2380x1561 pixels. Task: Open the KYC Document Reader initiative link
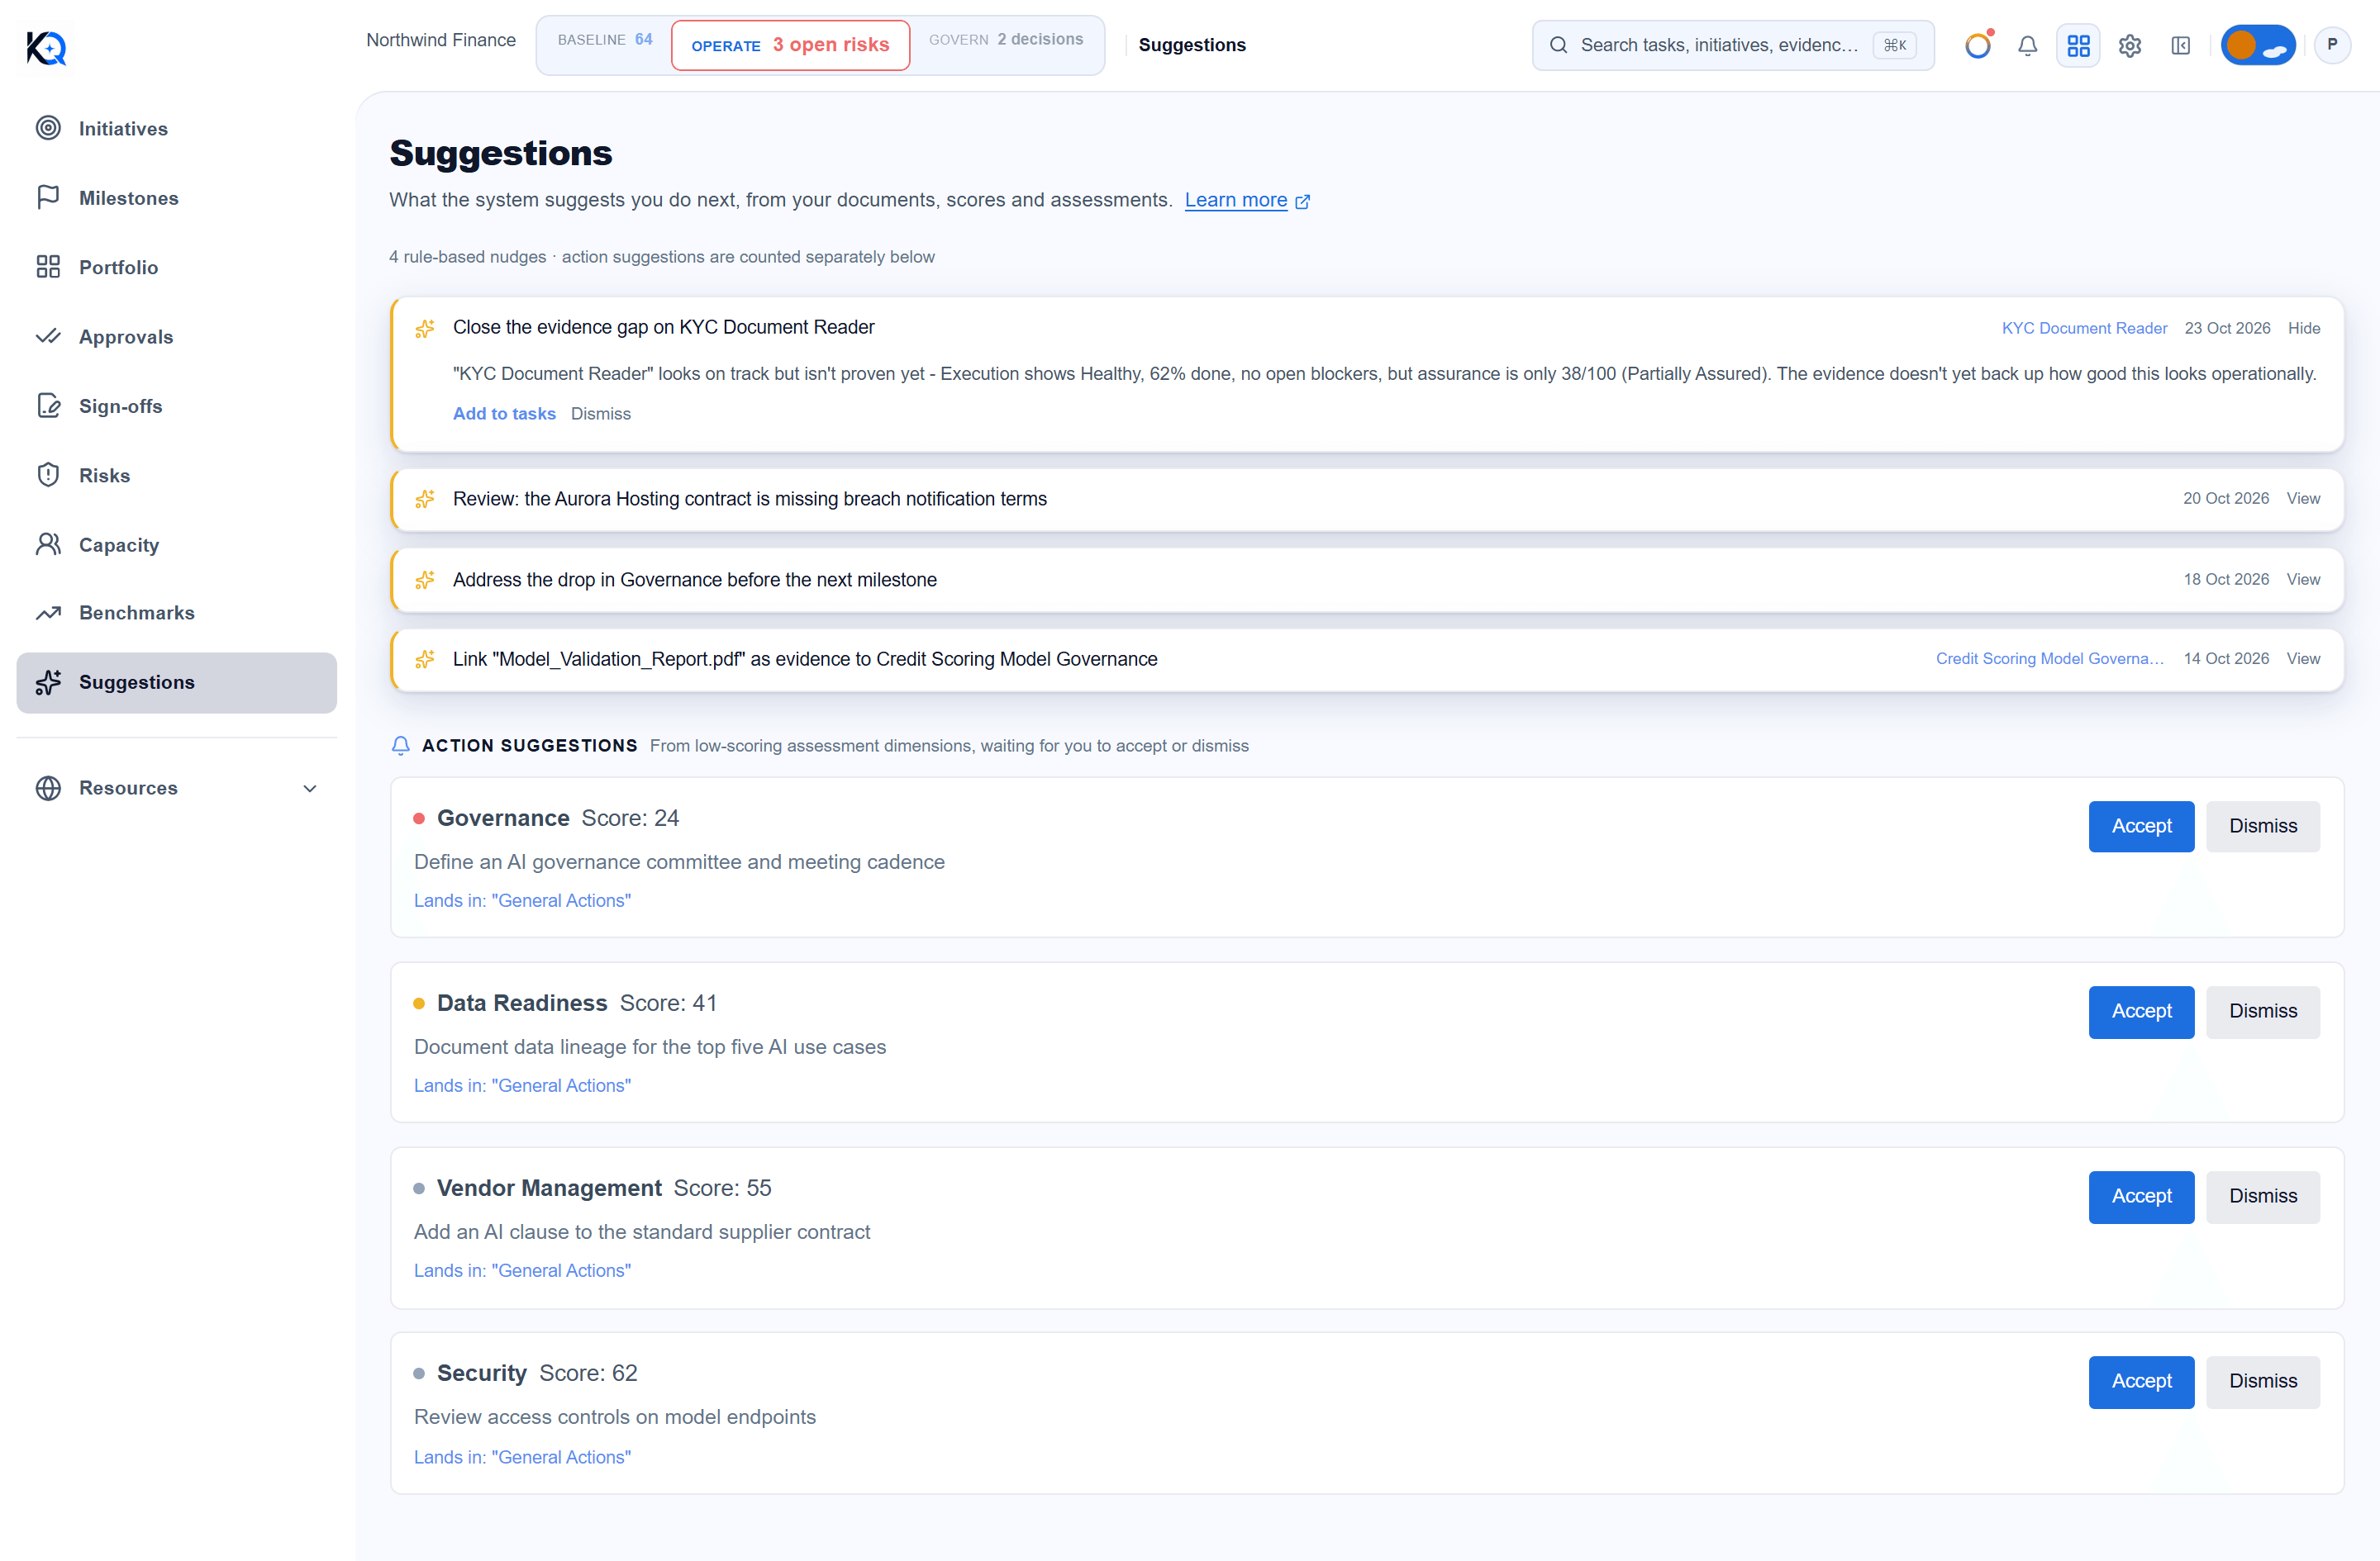click(2084, 328)
